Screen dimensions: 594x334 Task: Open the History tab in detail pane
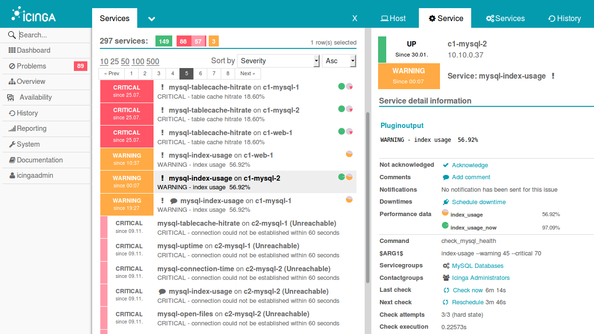tap(564, 18)
